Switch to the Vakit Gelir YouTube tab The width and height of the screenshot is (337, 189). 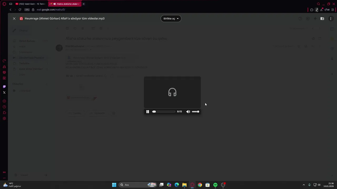tap(31, 4)
